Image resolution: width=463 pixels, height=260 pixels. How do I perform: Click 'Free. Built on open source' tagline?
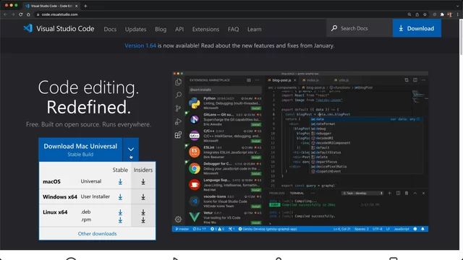click(x=88, y=124)
